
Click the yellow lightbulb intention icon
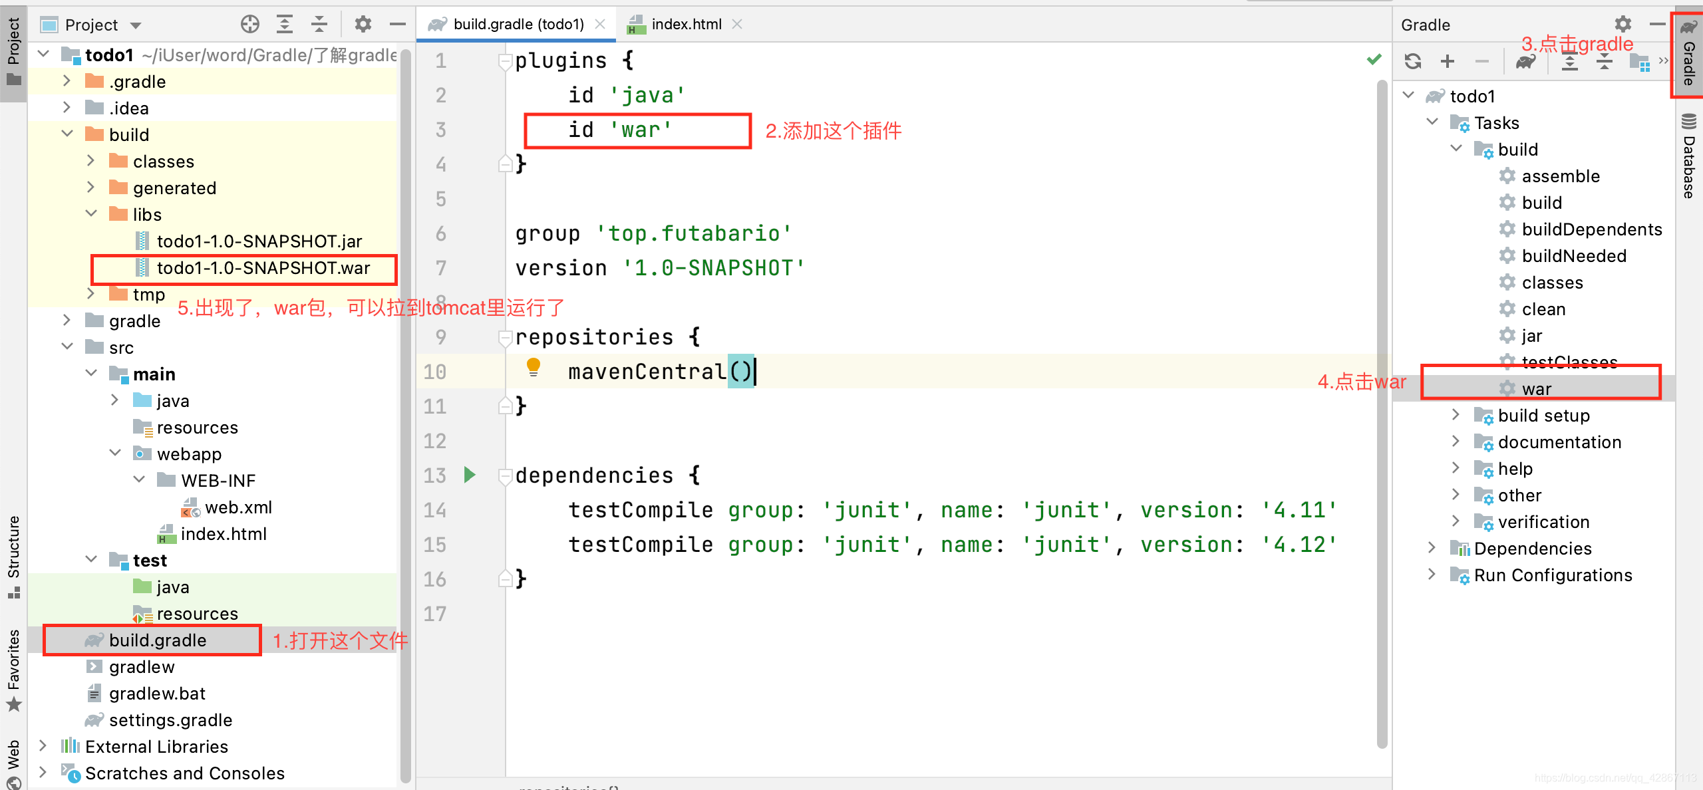[534, 367]
